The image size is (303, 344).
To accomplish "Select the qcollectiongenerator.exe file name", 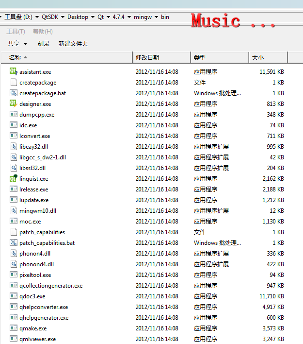I will (51, 286).
